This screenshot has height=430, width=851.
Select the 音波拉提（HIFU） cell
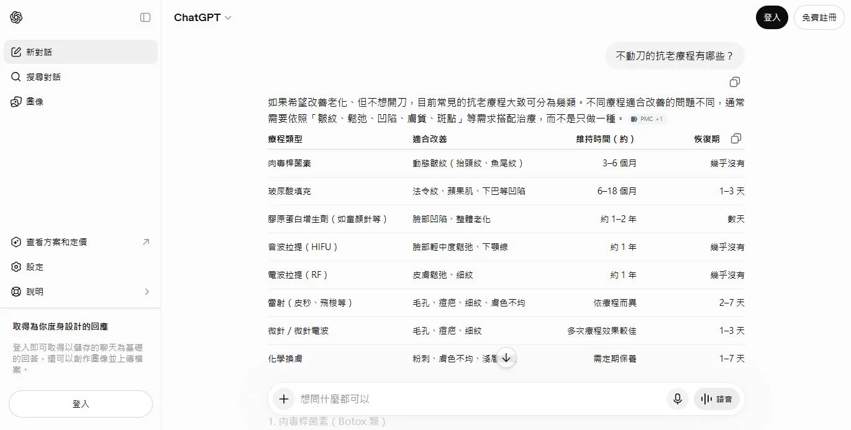click(x=304, y=247)
